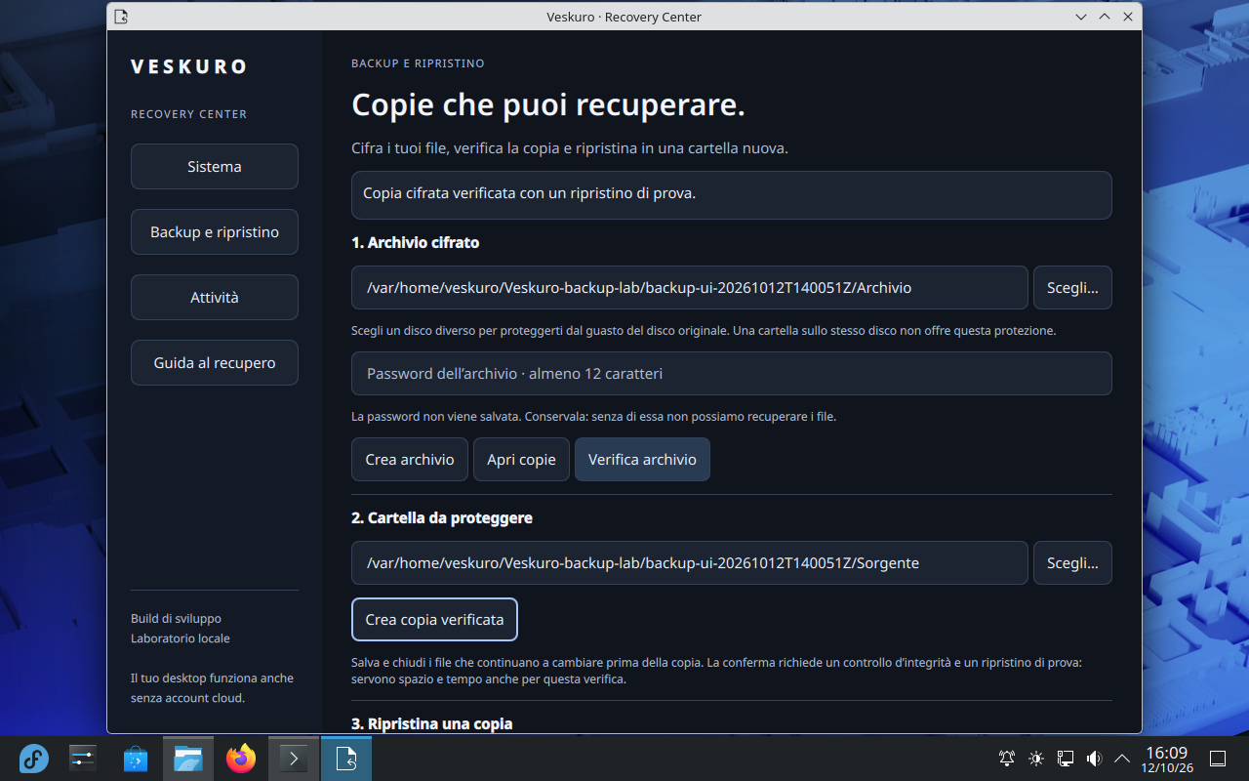The width and height of the screenshot is (1249, 781).
Task: Click the heading '1. Archivio cifrato'
Action: click(x=416, y=243)
